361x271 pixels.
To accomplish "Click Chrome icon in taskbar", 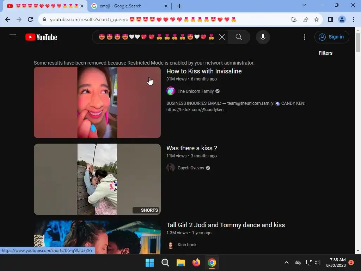I will 212,263.
